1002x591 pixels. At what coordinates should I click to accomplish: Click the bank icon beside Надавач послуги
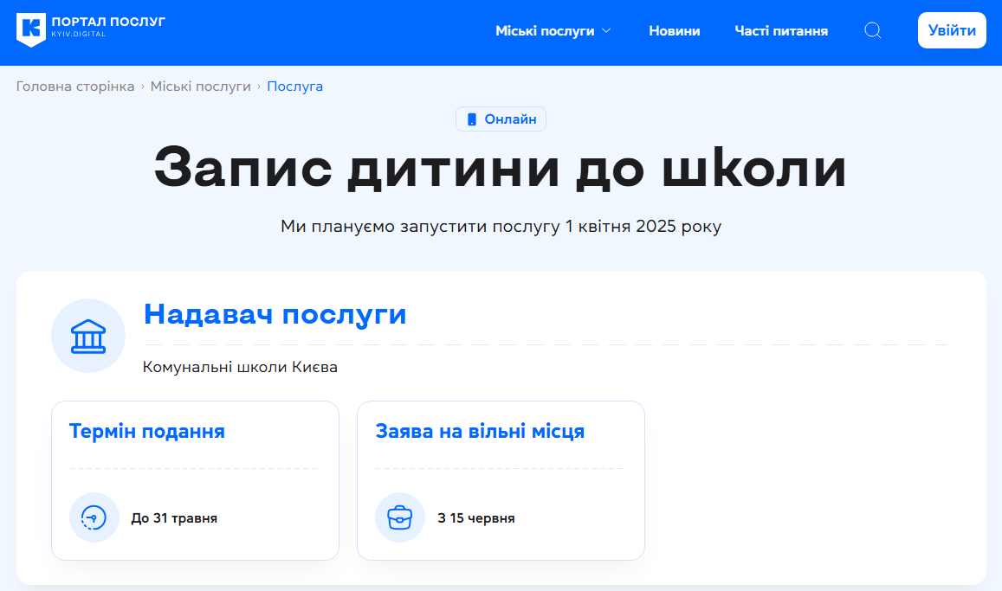coord(87,336)
